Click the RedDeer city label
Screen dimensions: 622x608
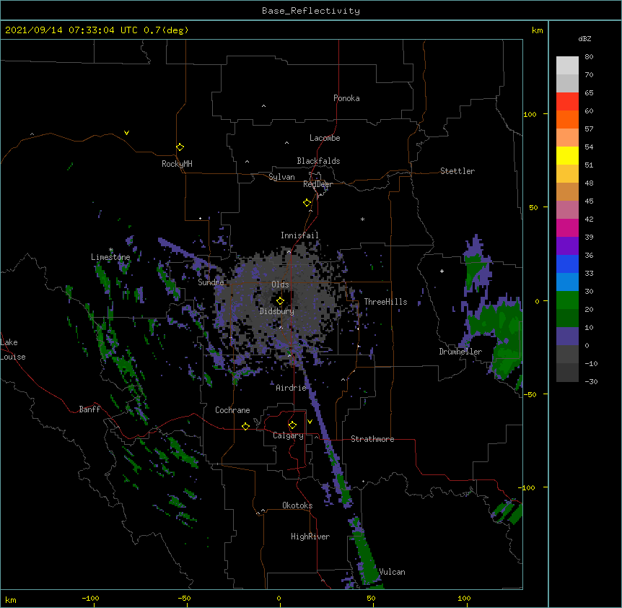[317, 184]
